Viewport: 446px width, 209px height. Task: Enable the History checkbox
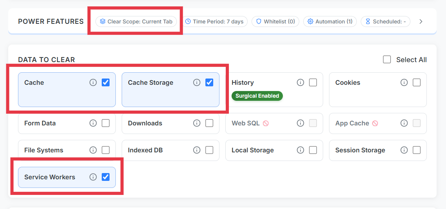click(313, 83)
